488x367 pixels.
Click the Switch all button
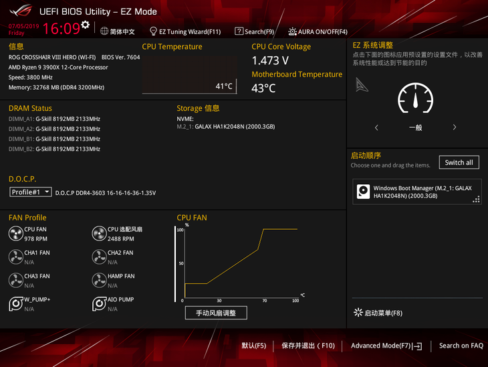[459, 163]
